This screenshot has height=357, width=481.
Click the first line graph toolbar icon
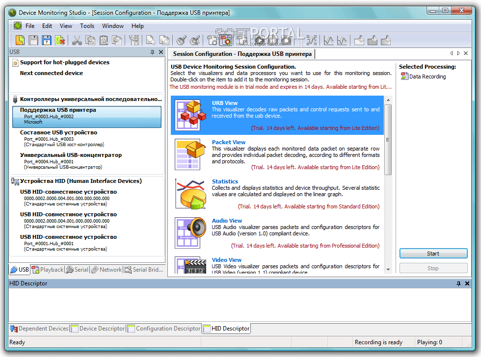(x=328, y=40)
